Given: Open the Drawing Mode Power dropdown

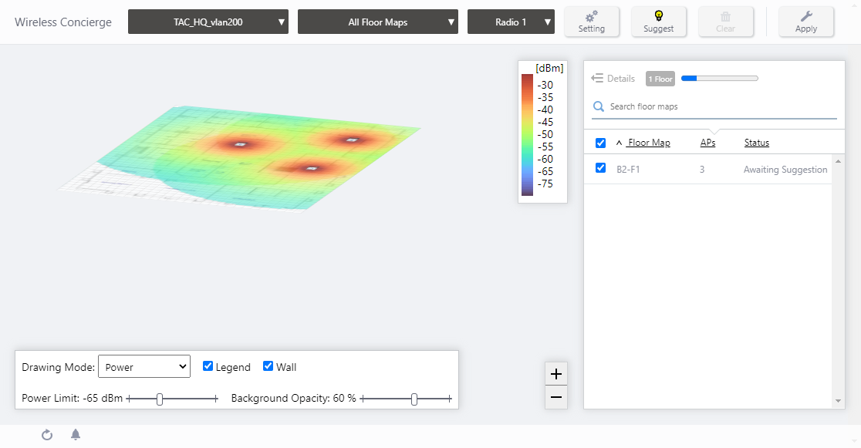Looking at the screenshot, I should pyautogui.click(x=144, y=367).
